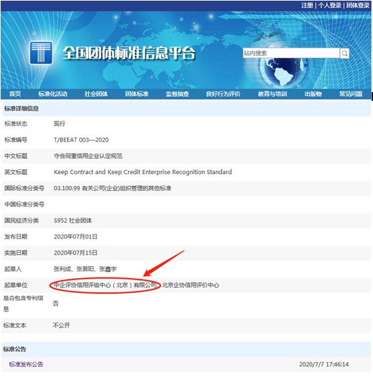Image resolution: width=373 pixels, height=379 pixels.
Task: Open the 团体标准 menu item
Action: [x=137, y=94]
